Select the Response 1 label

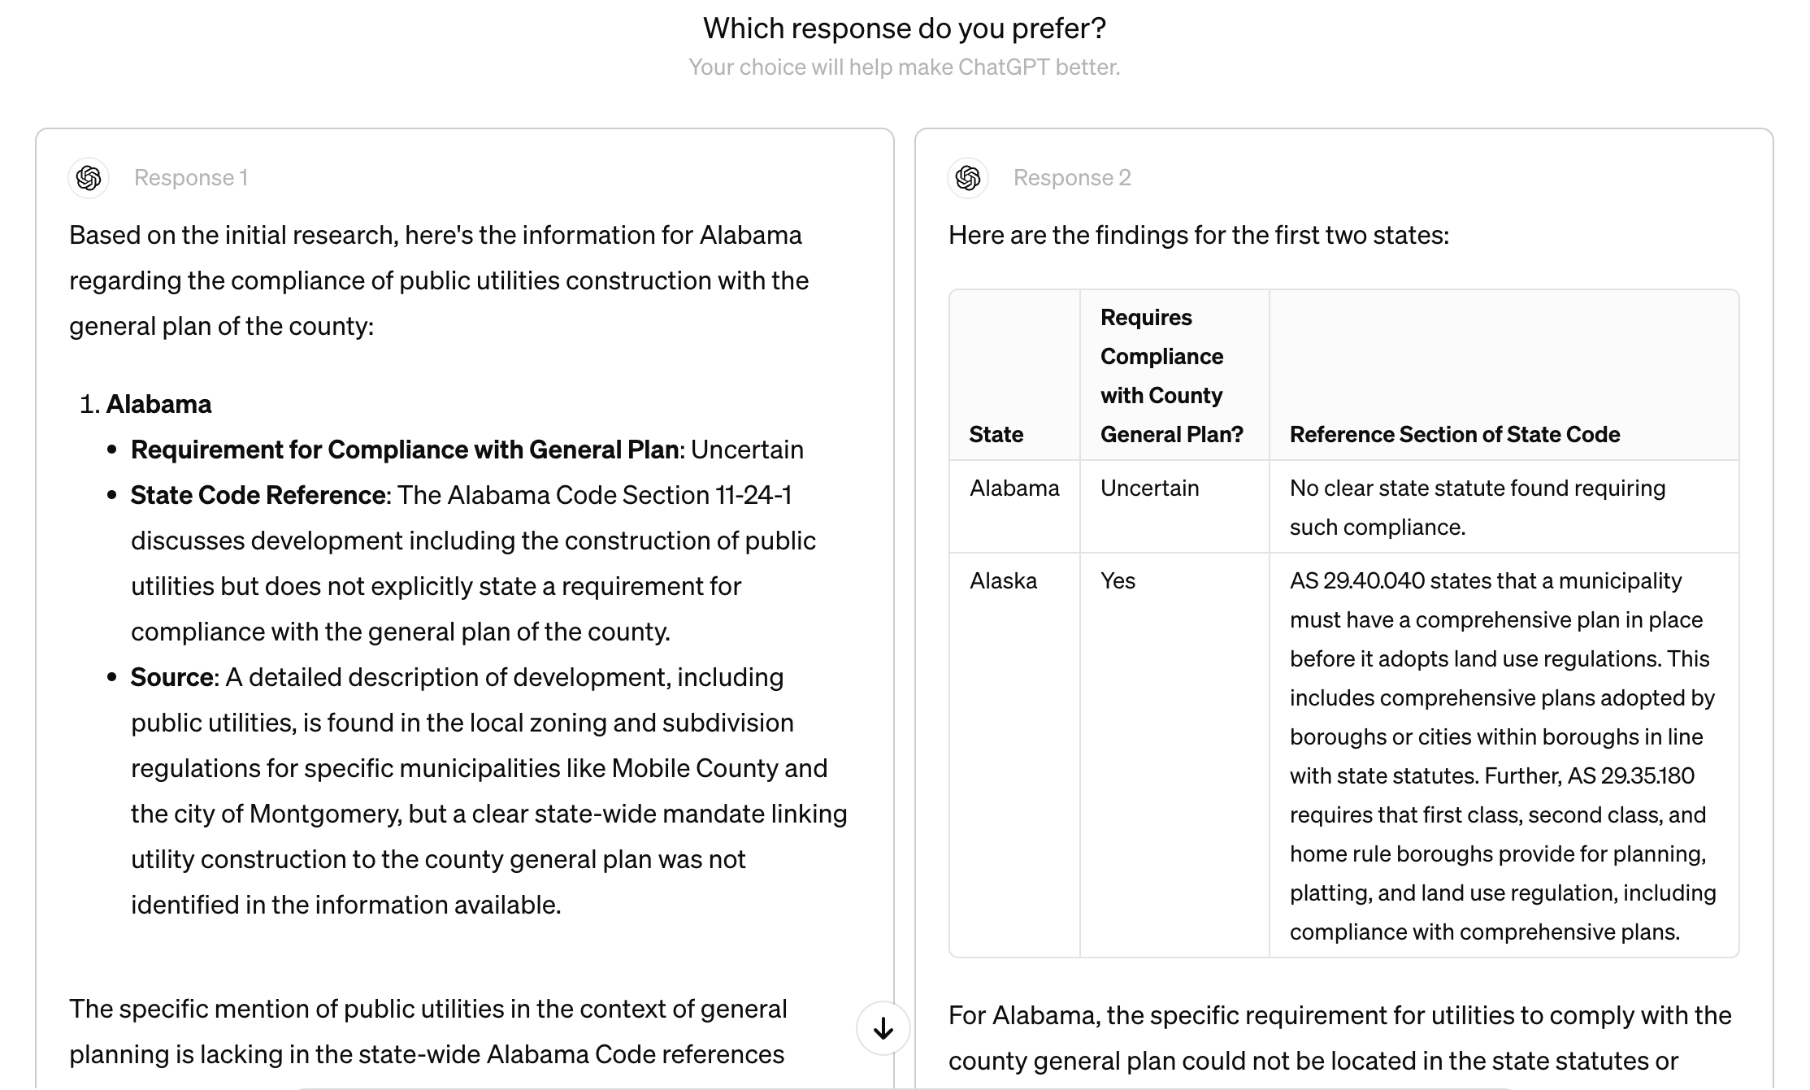(191, 178)
